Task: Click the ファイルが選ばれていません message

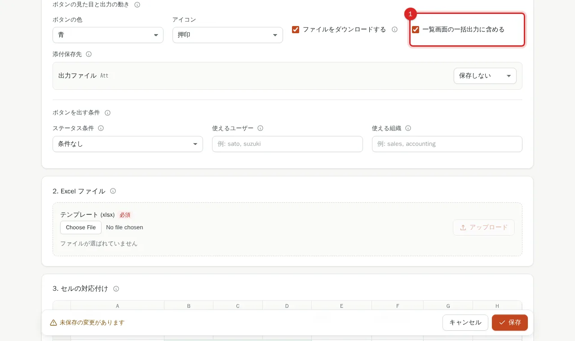Action: pyautogui.click(x=99, y=244)
